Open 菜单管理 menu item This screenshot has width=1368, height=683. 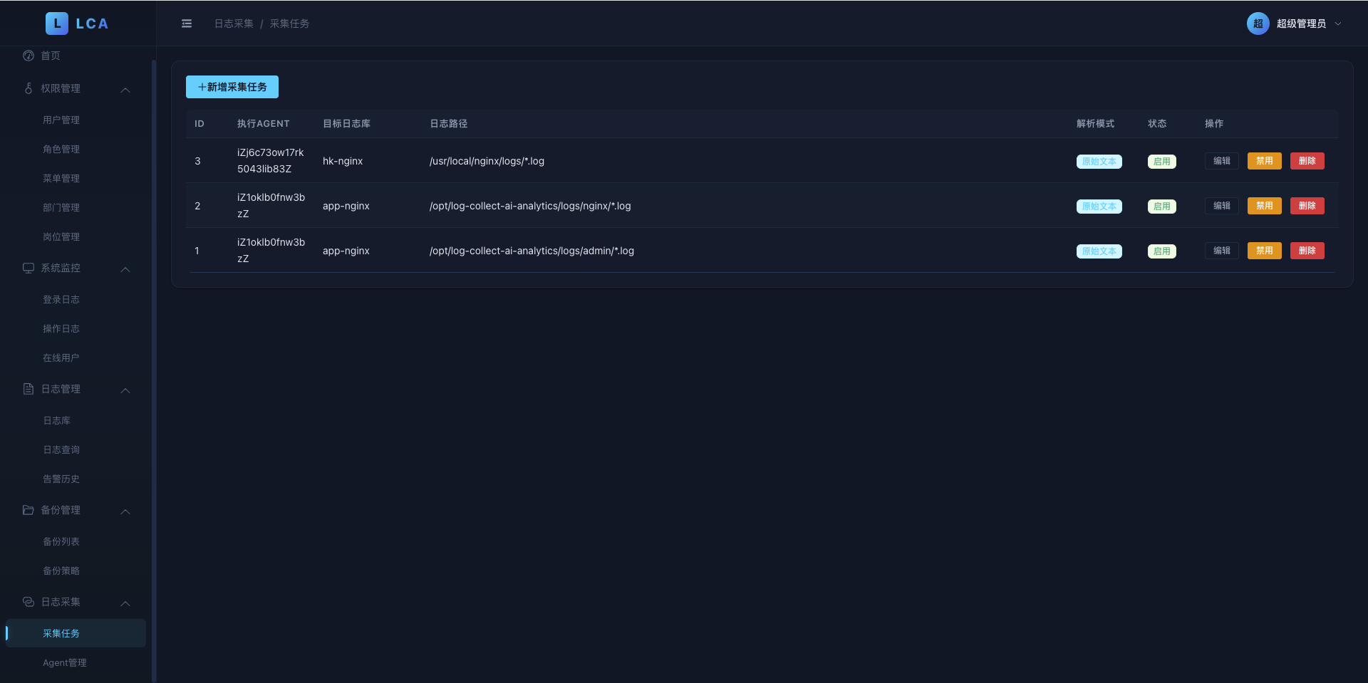[61, 178]
